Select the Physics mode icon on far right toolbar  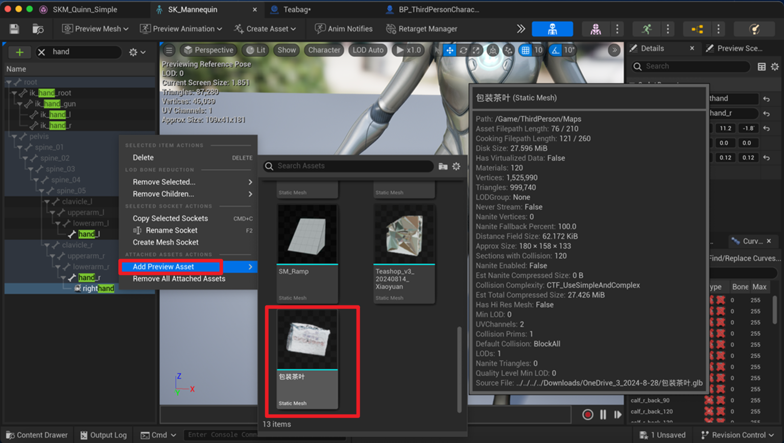point(754,29)
